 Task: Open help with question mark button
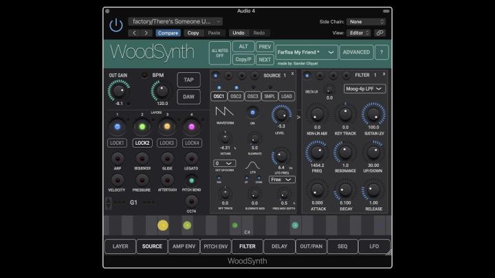(382, 52)
